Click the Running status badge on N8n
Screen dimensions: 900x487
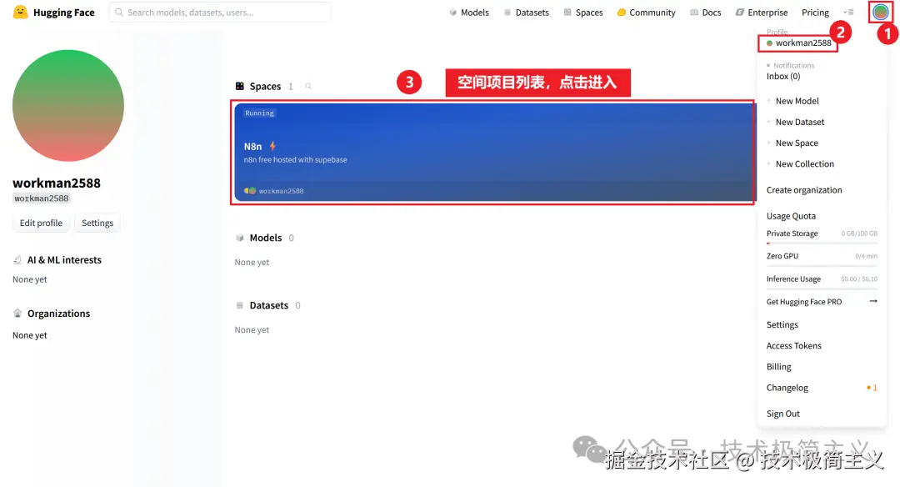click(x=259, y=113)
